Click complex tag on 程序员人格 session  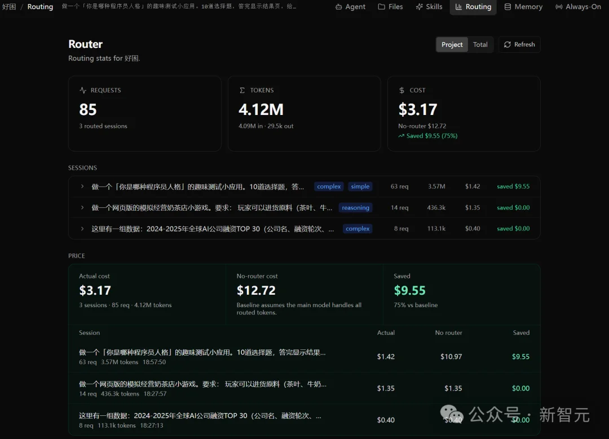(329, 187)
